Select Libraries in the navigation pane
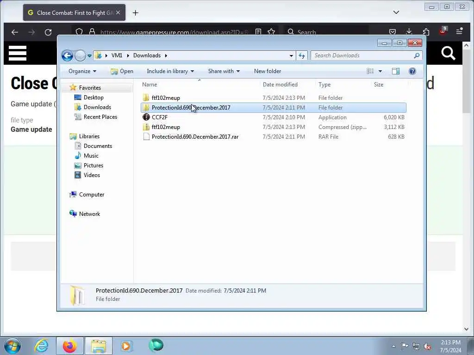The width and height of the screenshot is (474, 355). 89,136
